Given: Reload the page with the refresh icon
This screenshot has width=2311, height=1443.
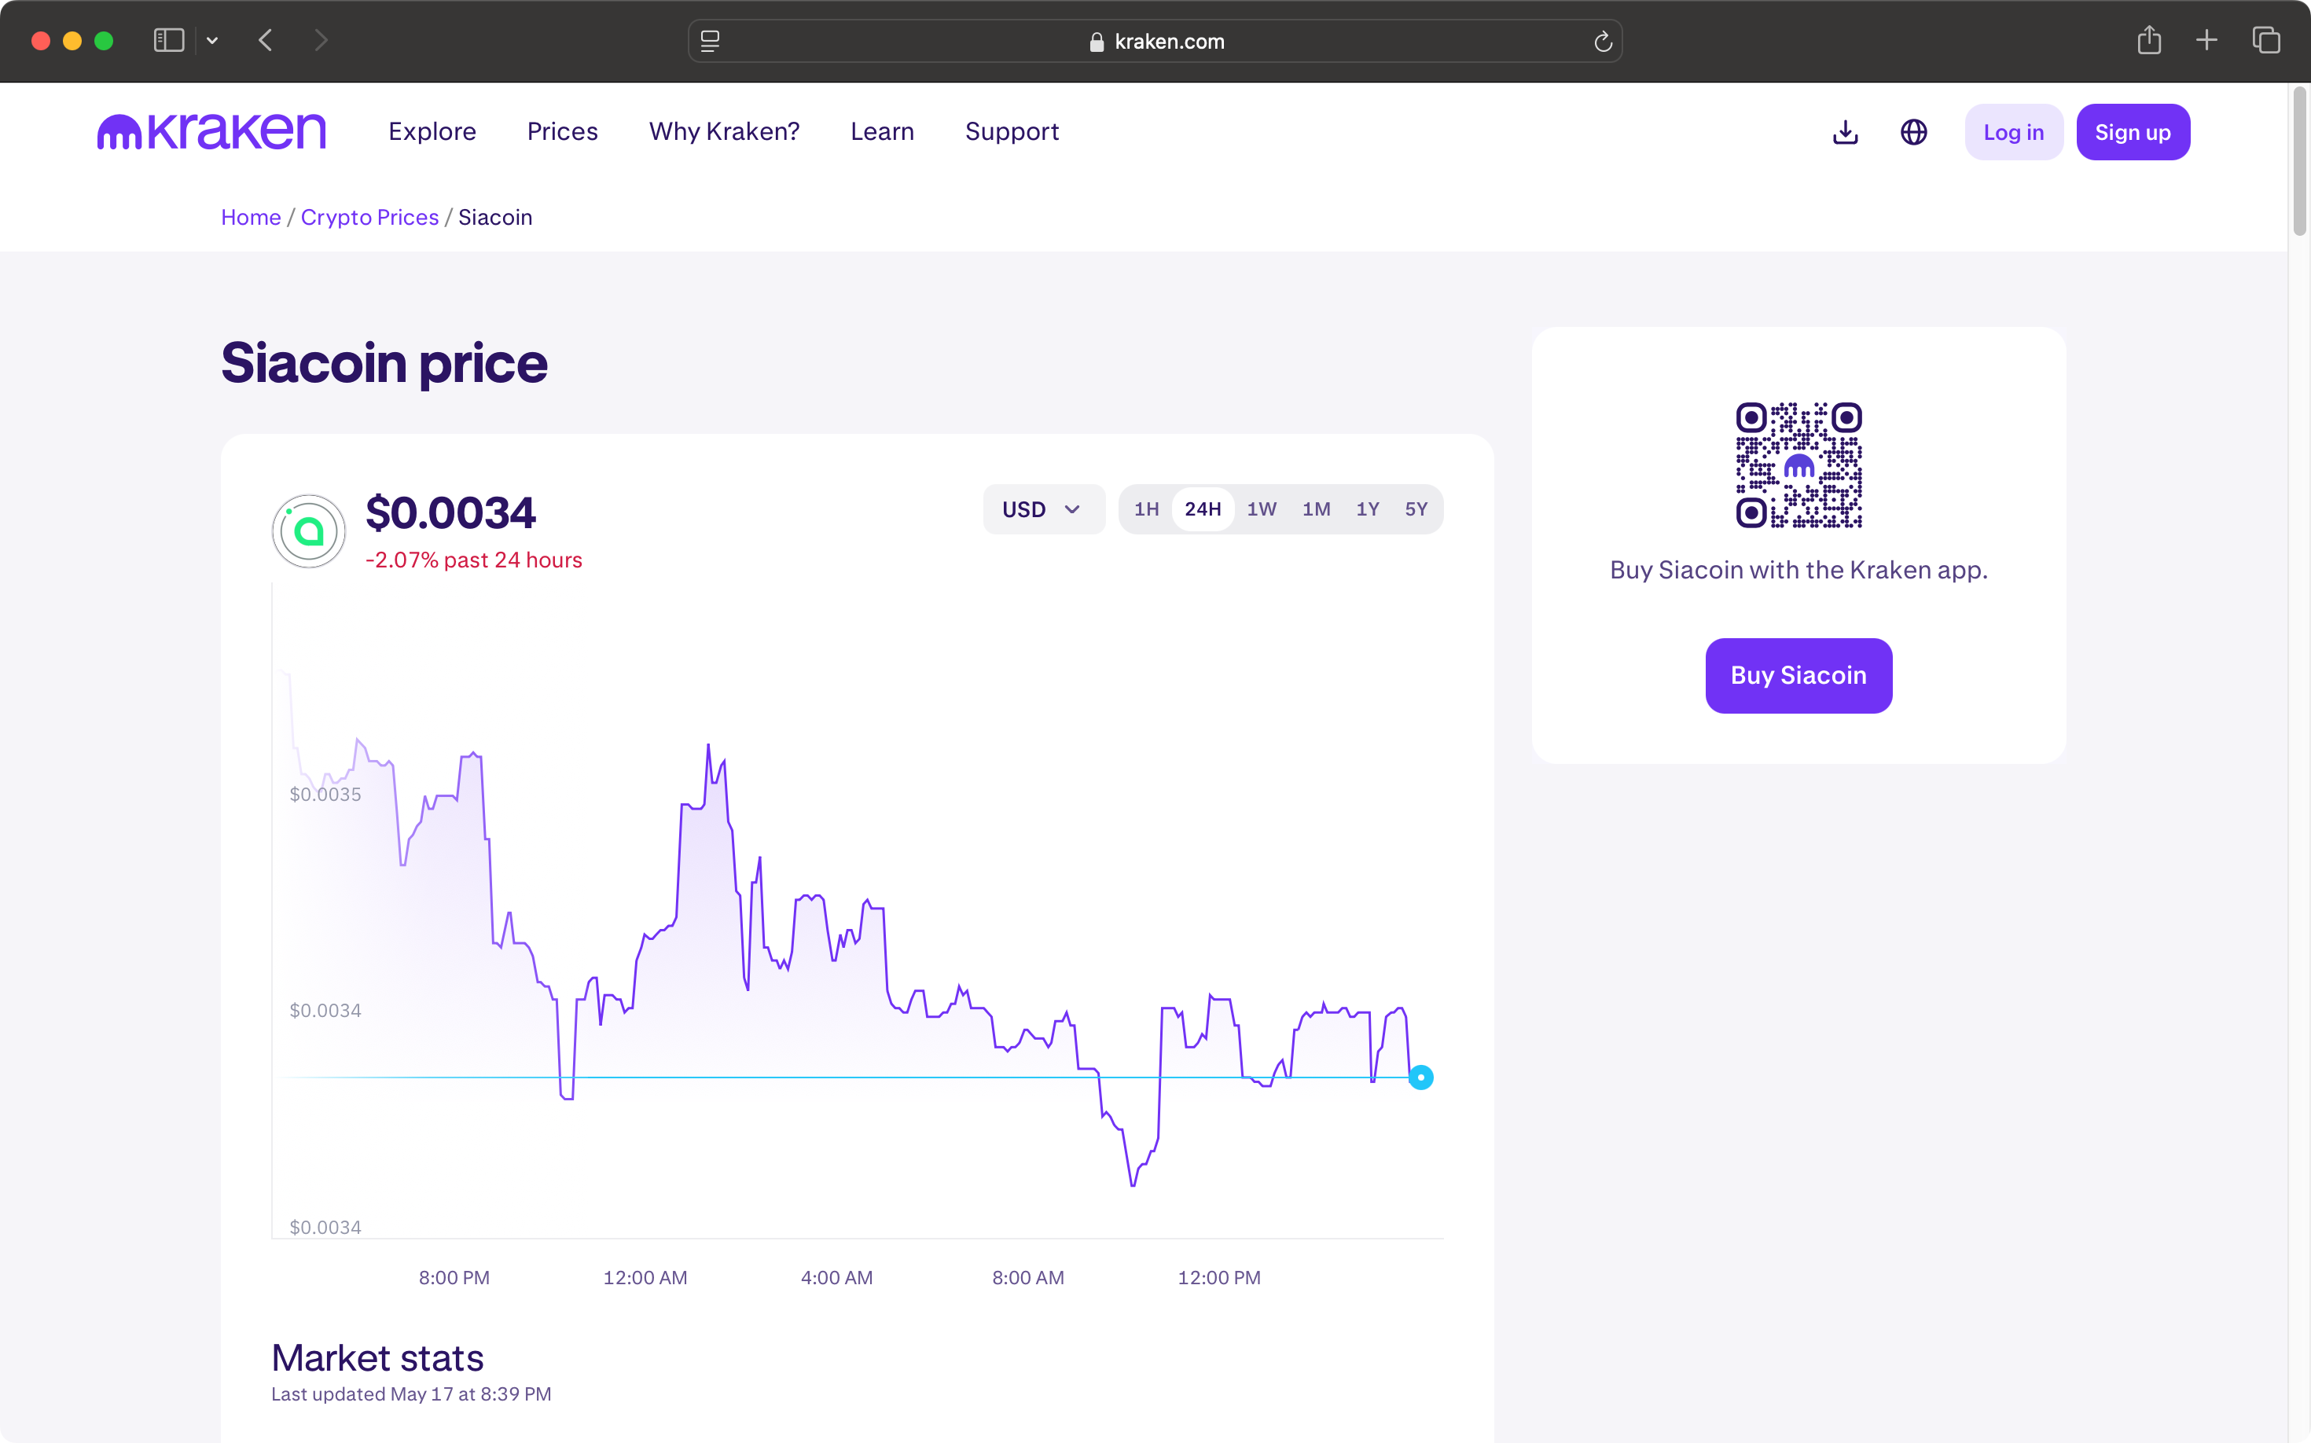Looking at the screenshot, I should (1603, 41).
